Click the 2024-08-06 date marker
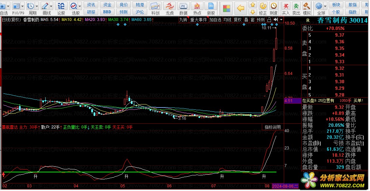This screenshot has height=191, width=370. [285, 186]
